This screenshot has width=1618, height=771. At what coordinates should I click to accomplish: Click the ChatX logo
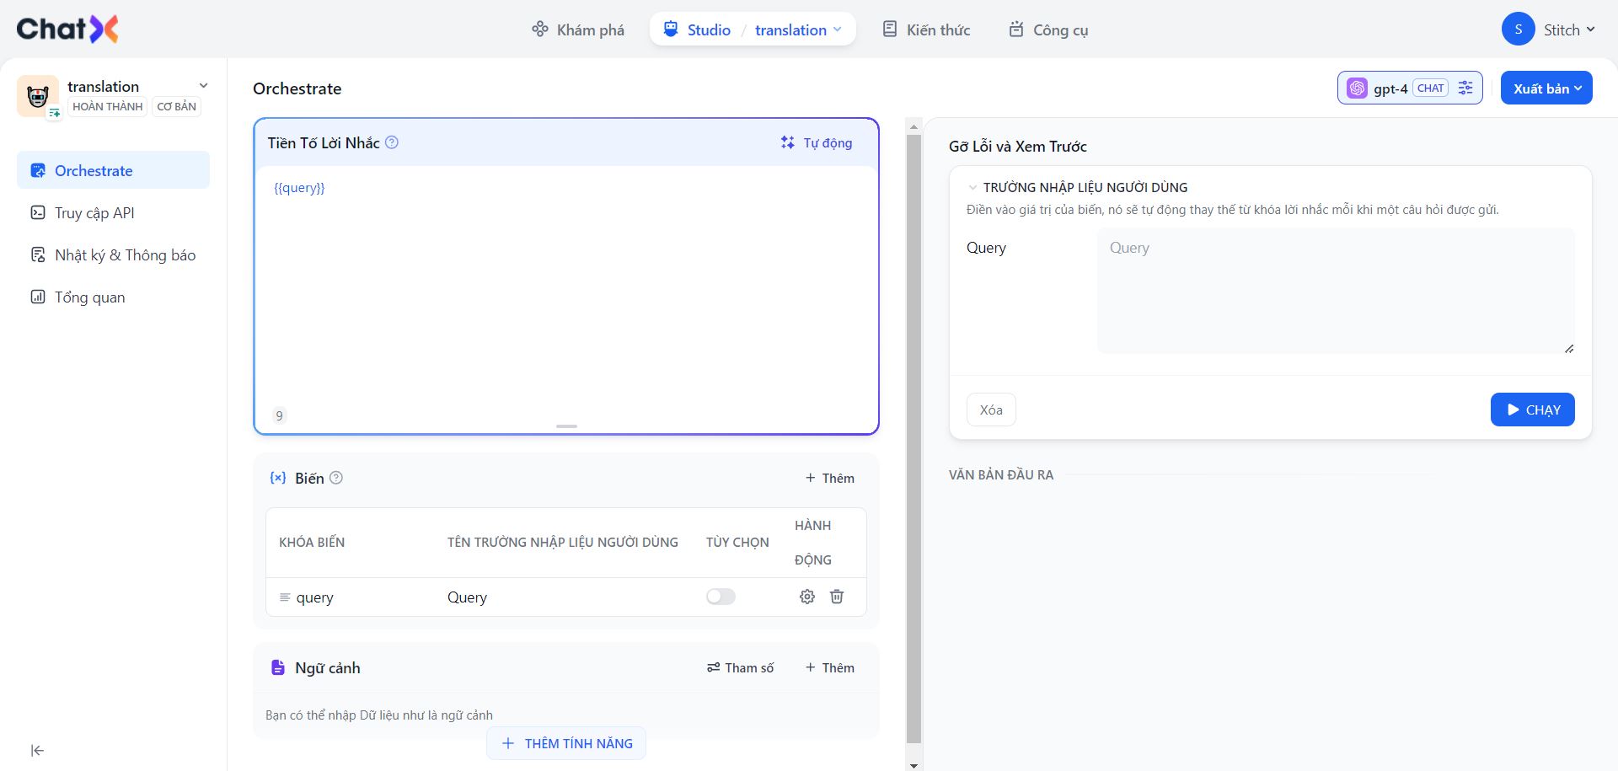pyautogui.click(x=67, y=29)
